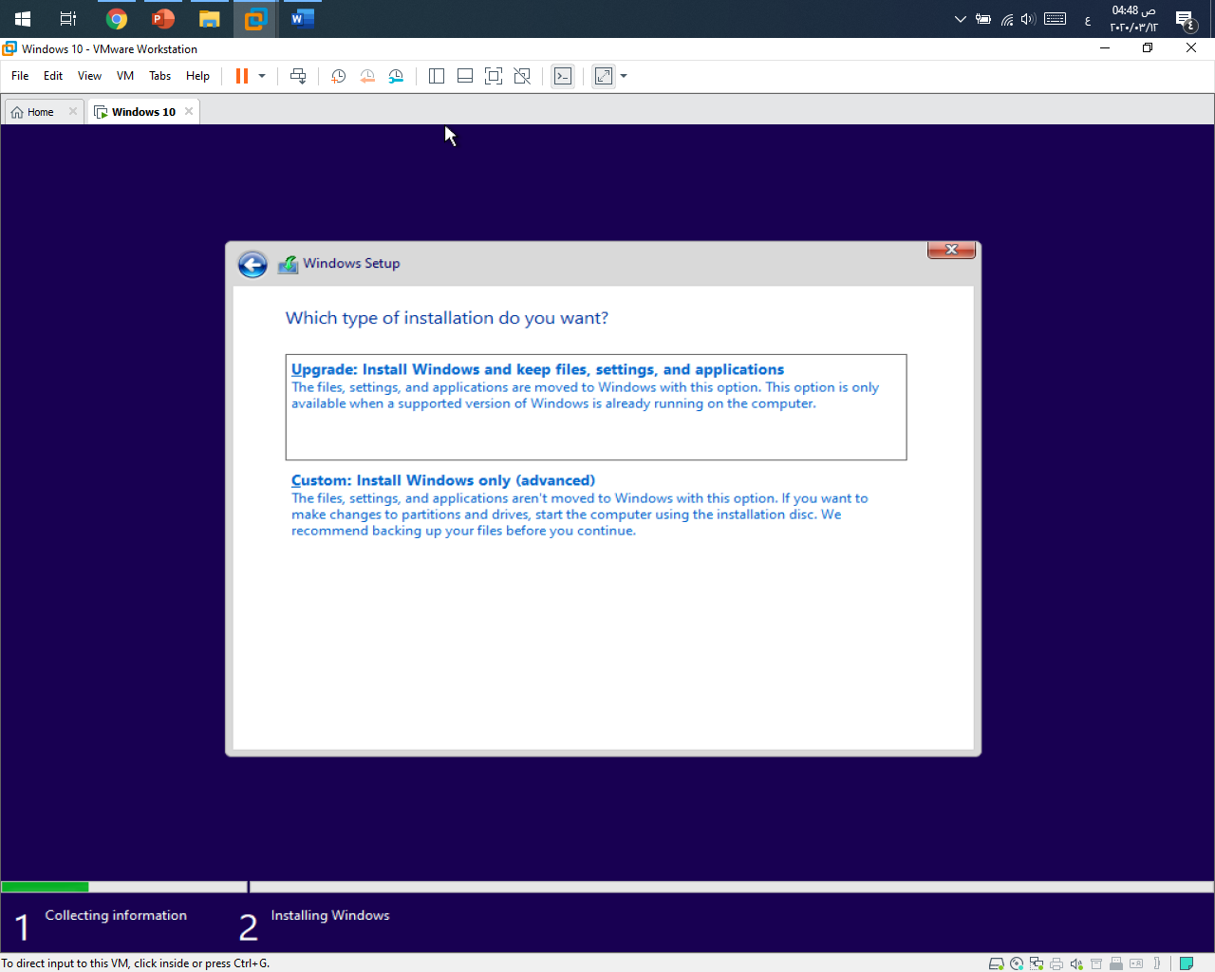Go back in Windows Setup wizard
The image size is (1215, 972).
[x=252, y=264]
